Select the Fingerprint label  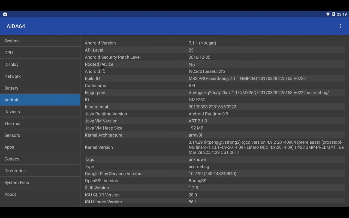95,93
